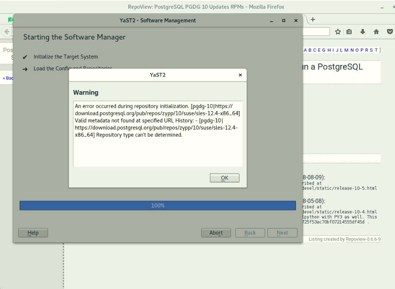Bookmark this page with the star icon
This screenshot has height=289, width=395.
tap(338, 32)
